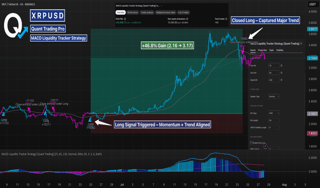This screenshot has height=188, width=320.
Task: Click the info icon beside Max equity drawdown
Action: [x=187, y=19]
